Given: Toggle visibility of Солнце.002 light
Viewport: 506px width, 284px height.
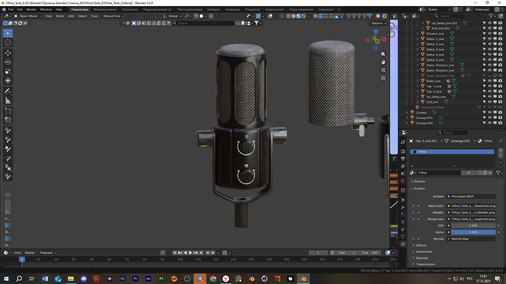Looking at the screenshot, I should [x=490, y=123].
